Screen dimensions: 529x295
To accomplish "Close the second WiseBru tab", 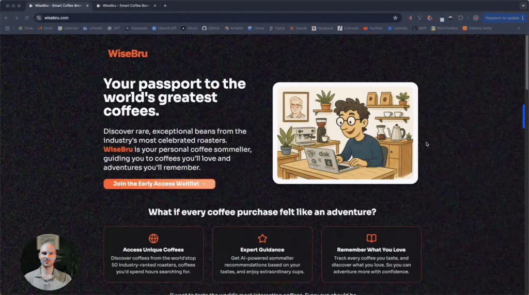I will click(x=155, y=6).
